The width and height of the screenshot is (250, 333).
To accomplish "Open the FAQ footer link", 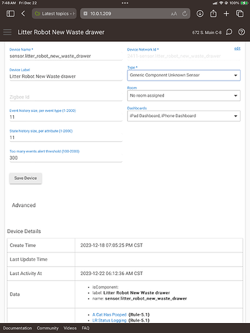I will [x=85, y=328].
